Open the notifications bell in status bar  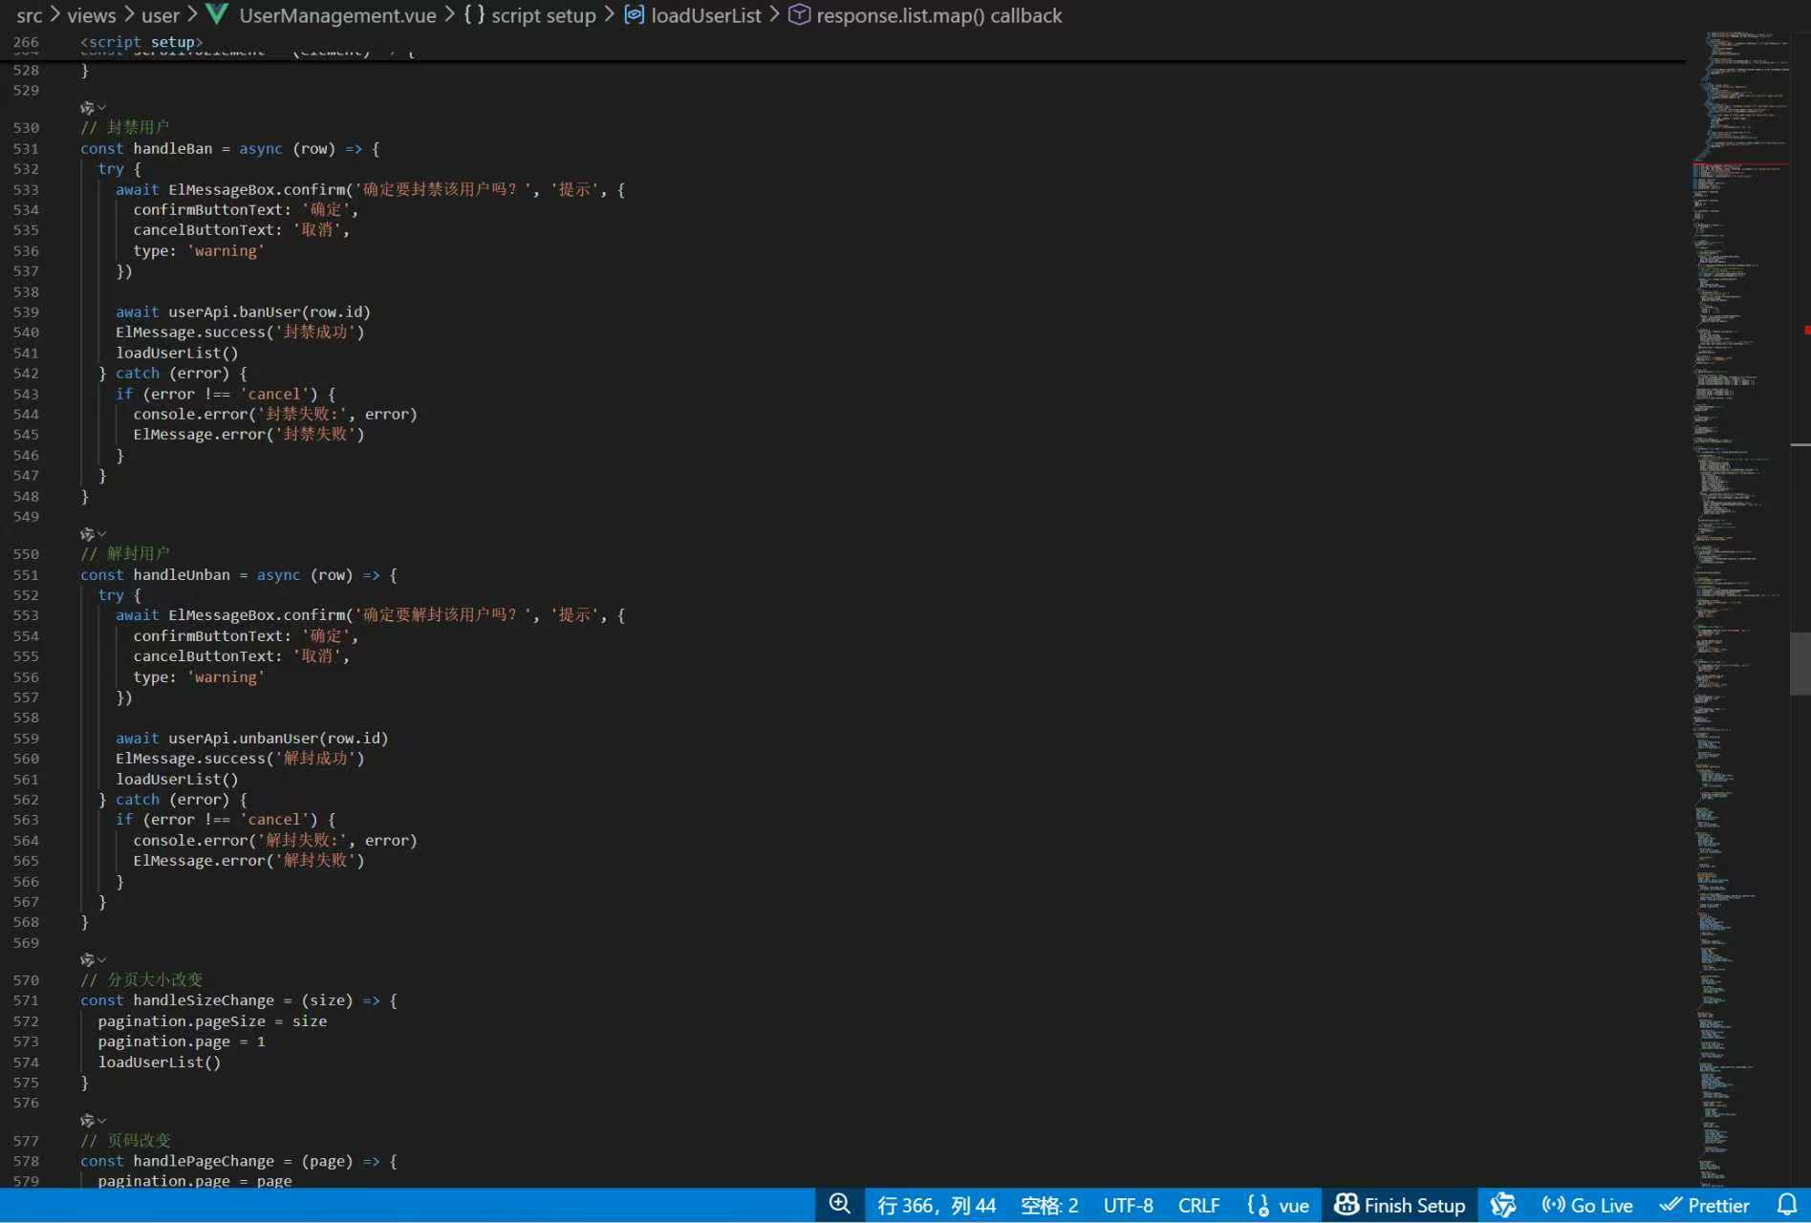click(1786, 1205)
